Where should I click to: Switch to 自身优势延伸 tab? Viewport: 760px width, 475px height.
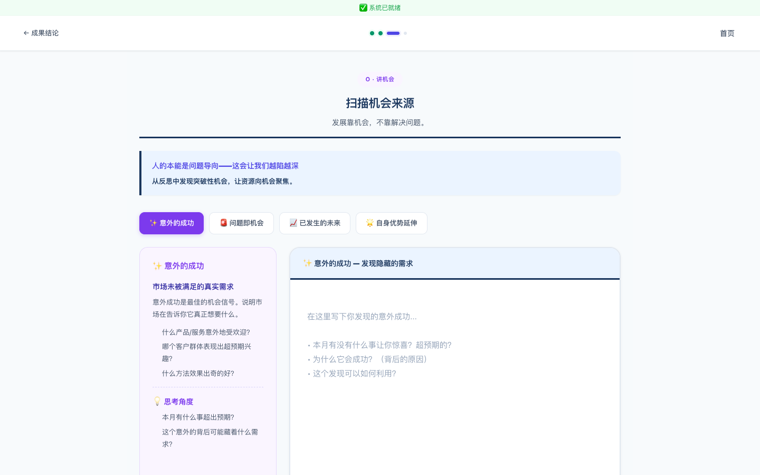392,223
